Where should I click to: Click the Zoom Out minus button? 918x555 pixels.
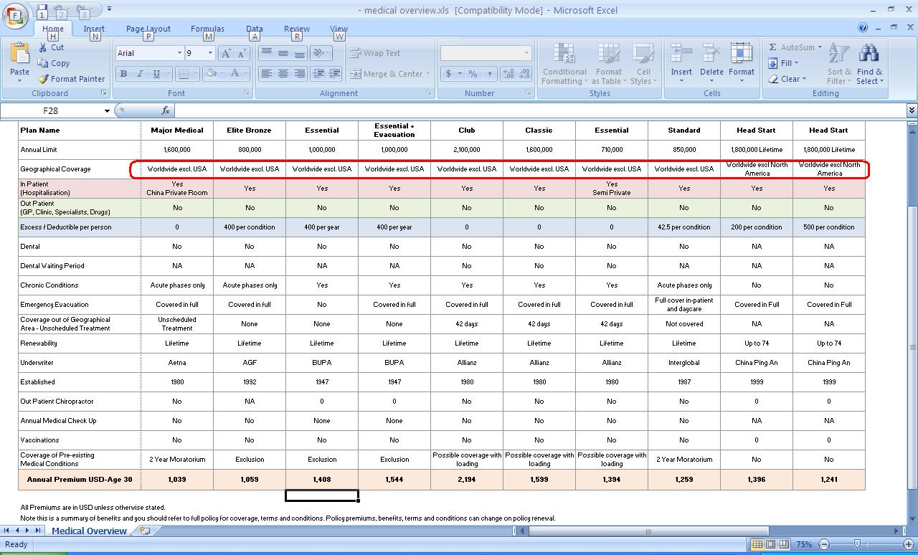click(824, 544)
